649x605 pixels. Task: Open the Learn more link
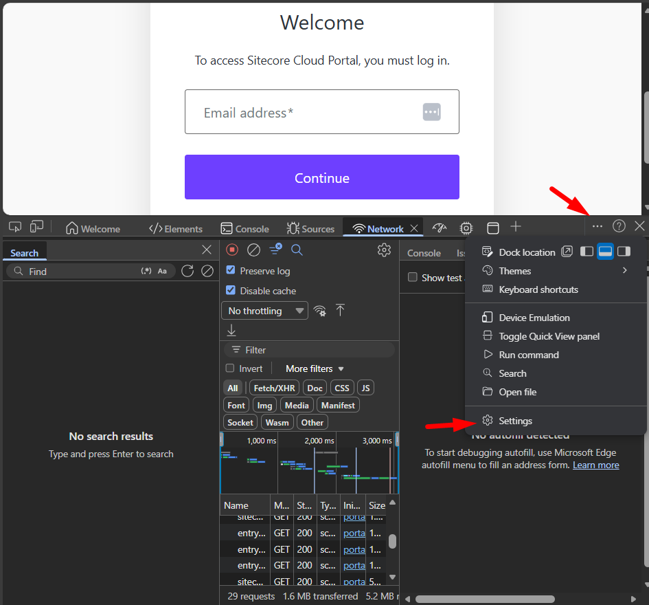click(595, 465)
